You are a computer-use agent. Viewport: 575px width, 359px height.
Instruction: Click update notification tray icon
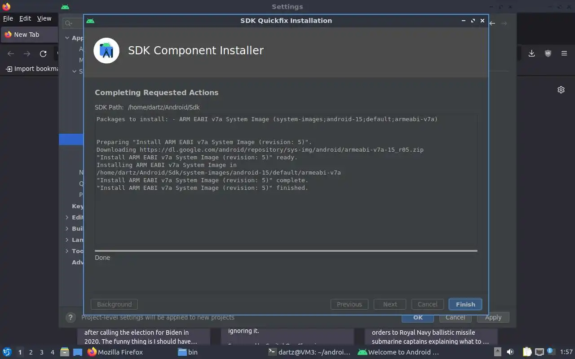[550, 351]
